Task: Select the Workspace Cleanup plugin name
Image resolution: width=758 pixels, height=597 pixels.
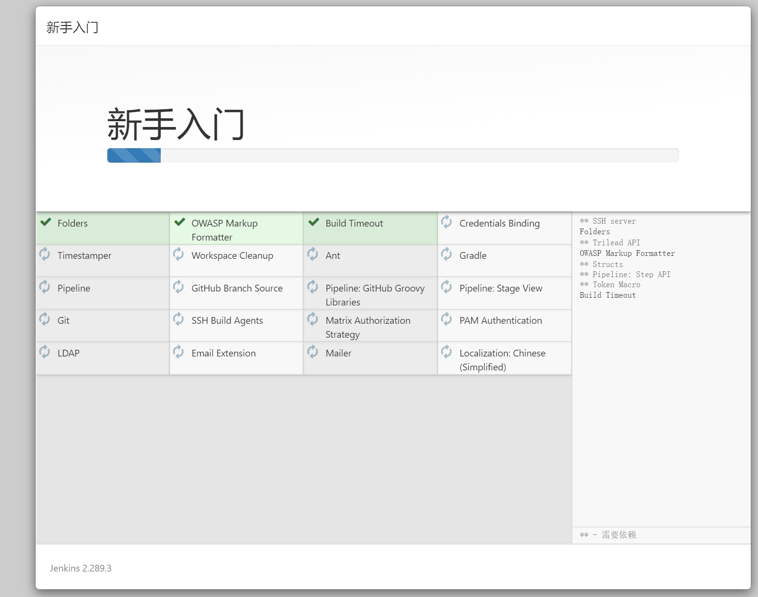Action: click(232, 256)
